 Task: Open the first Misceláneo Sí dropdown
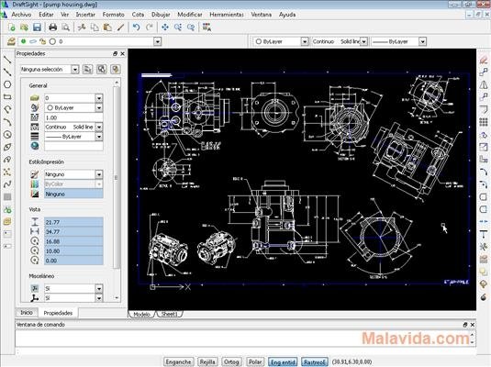click(99, 288)
